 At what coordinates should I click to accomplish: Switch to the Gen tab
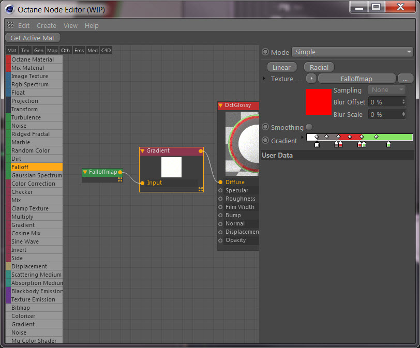click(x=39, y=50)
